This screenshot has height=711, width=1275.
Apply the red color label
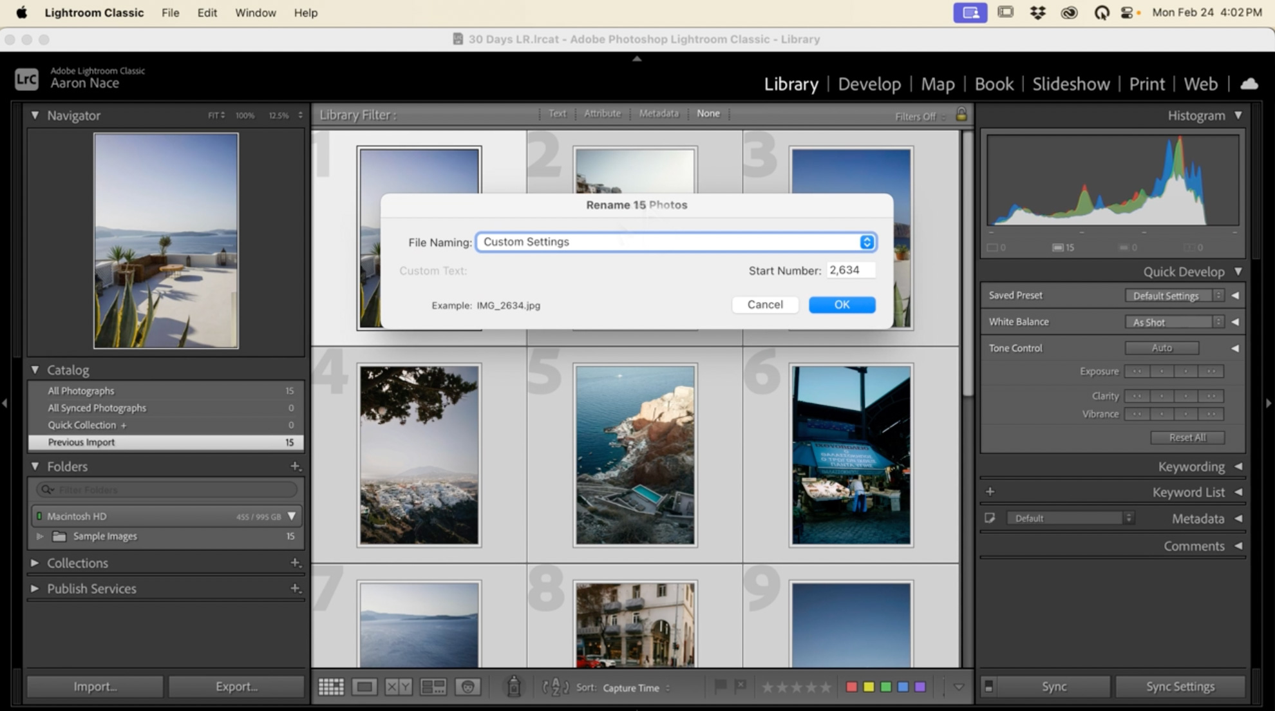[851, 687]
